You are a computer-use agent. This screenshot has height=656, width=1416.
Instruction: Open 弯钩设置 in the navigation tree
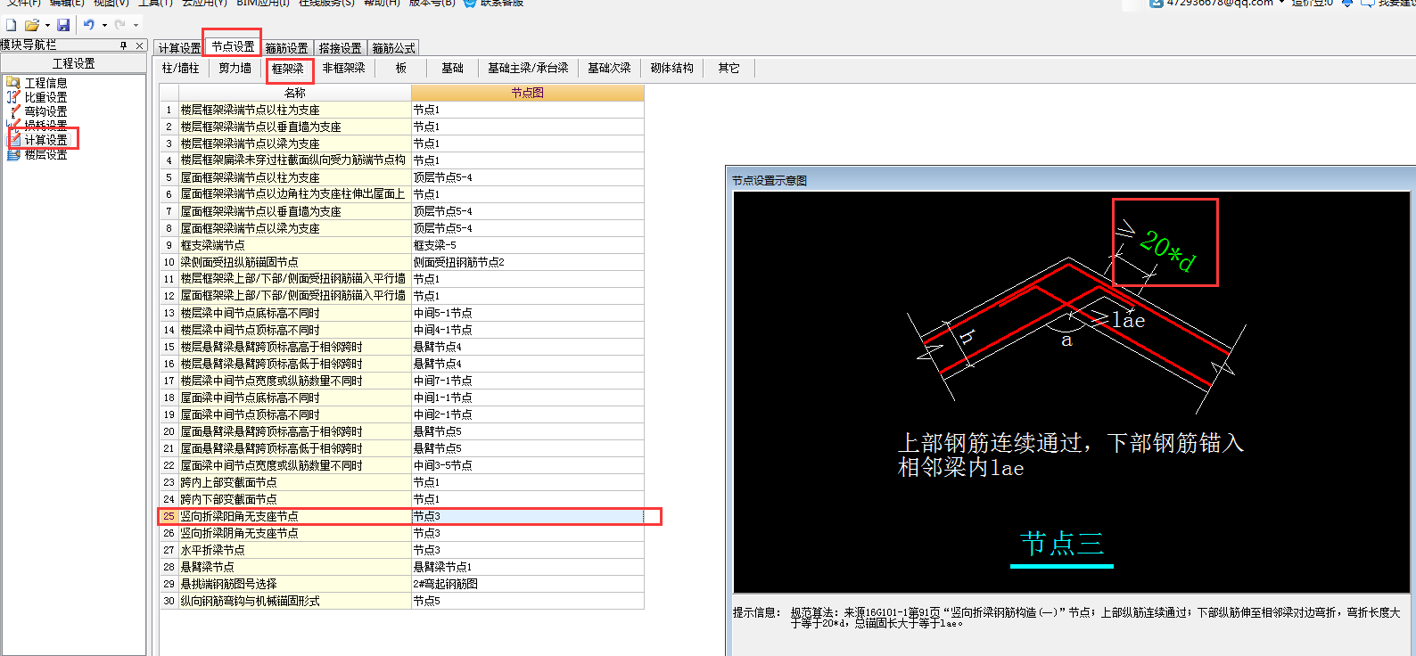[45, 111]
